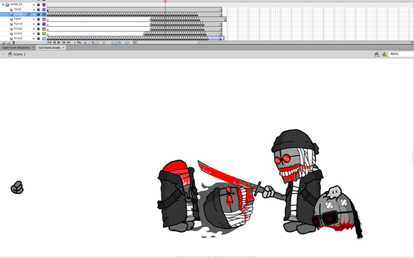The width and height of the screenshot is (414, 258).
Task: Toggle green outline swatch on svärd layer
Action: click(44, 34)
